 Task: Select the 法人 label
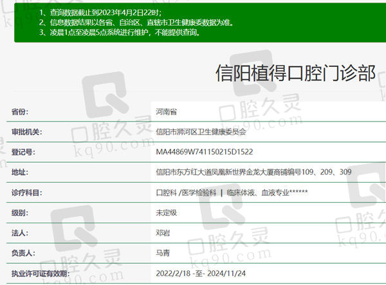point(20,233)
